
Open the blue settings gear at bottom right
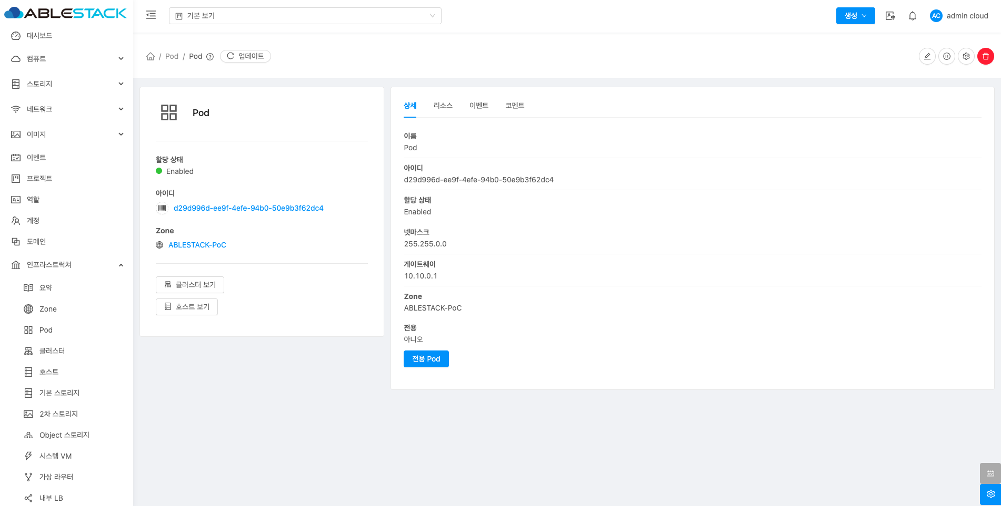pos(990,494)
